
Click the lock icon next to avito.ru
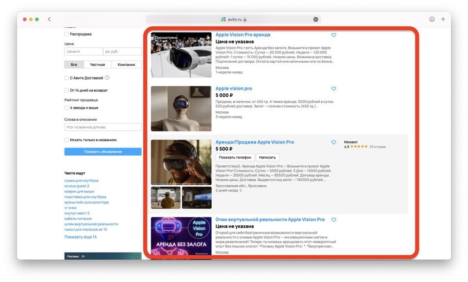[x=245, y=19]
